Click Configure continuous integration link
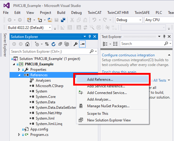This screenshot has height=141, width=174. pyautogui.click(x=128, y=55)
